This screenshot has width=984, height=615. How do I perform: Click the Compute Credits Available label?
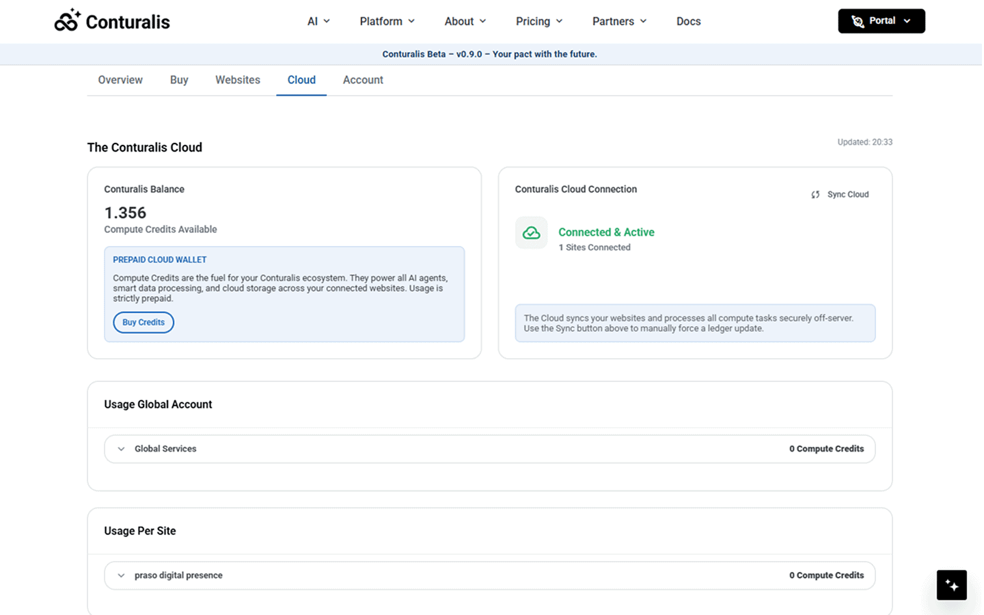point(161,230)
